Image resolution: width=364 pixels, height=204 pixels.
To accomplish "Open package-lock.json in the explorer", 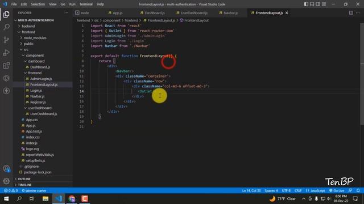I will coord(38,172).
